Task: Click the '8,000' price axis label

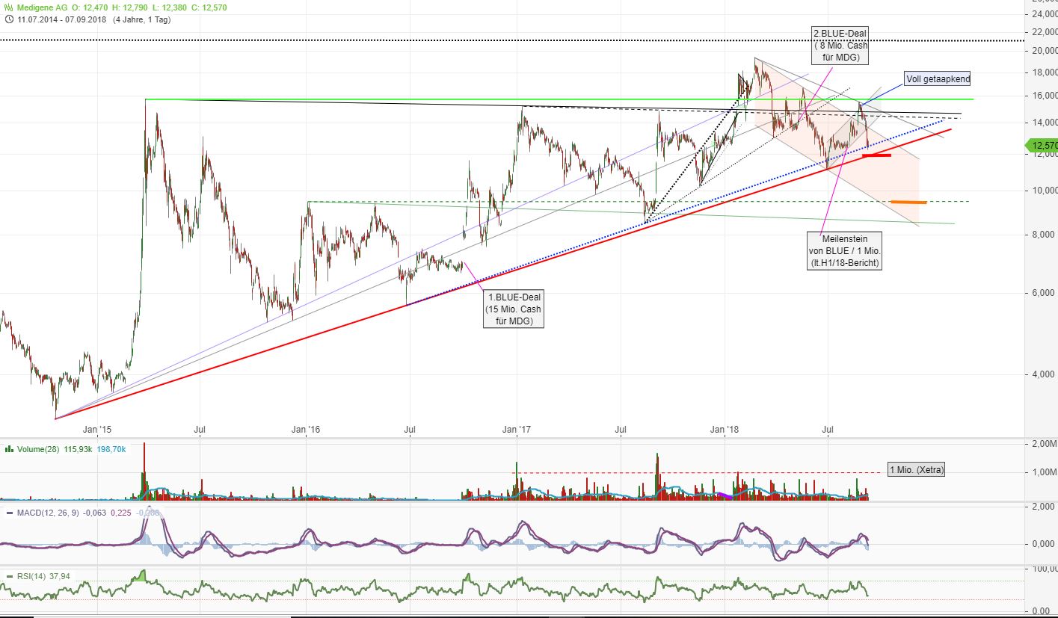Action: (x=1045, y=235)
